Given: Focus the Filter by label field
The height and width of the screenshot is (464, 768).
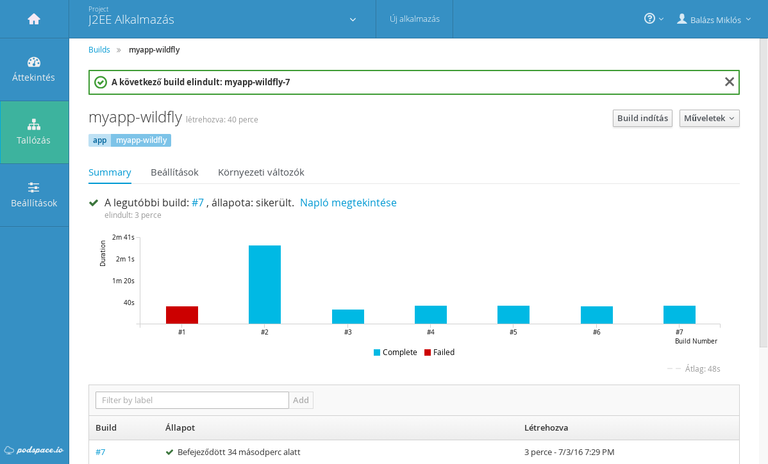Looking at the screenshot, I should coord(192,401).
